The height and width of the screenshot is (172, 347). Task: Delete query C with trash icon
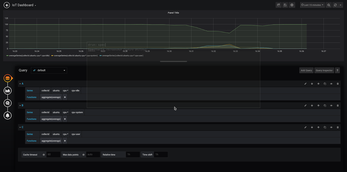coord(338,127)
